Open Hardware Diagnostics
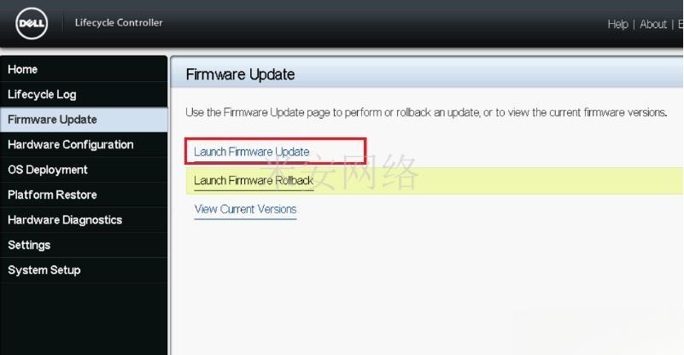The image size is (684, 355). click(84, 220)
